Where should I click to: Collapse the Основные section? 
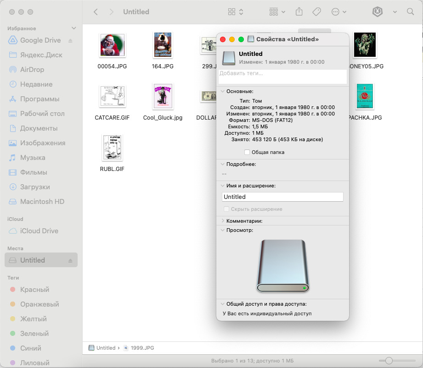coord(223,91)
